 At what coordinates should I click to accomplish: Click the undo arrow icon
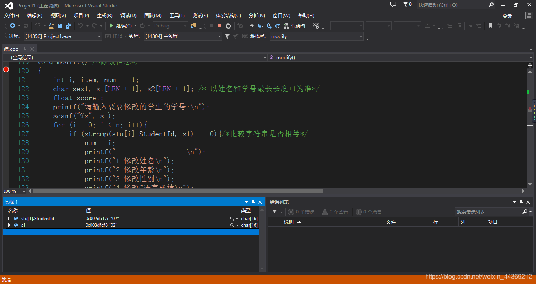tap(80, 26)
